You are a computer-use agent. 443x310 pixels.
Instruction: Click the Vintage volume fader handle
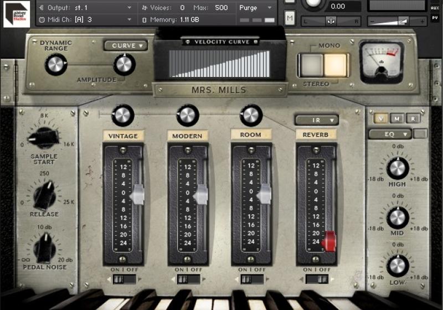pos(137,195)
